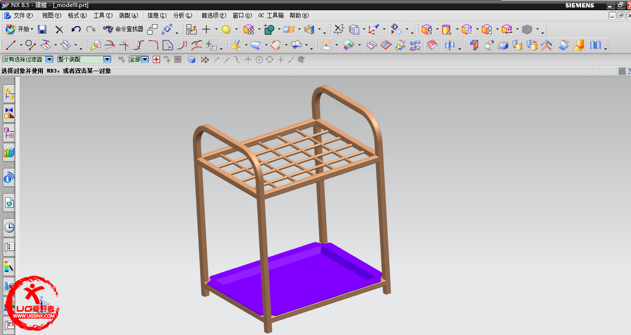
Task: Toggle Existing Point snap plus
Action: [x=281, y=60]
